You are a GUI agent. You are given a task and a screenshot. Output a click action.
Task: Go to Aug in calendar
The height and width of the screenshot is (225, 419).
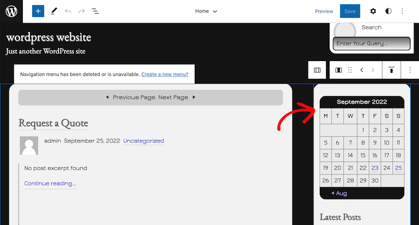[x=339, y=193]
